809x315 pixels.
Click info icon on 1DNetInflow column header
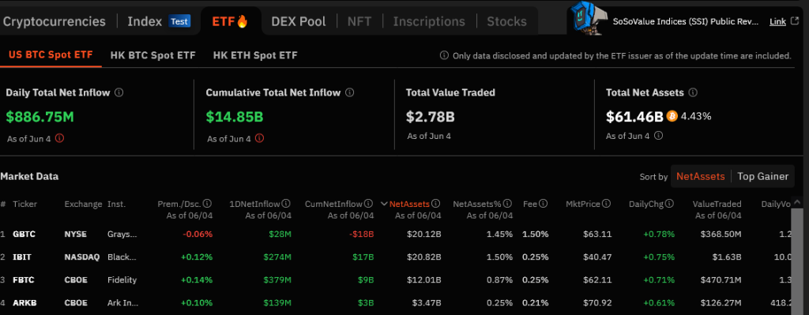pos(286,204)
